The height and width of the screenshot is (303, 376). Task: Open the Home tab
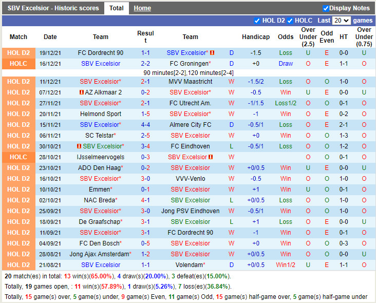(142, 8)
